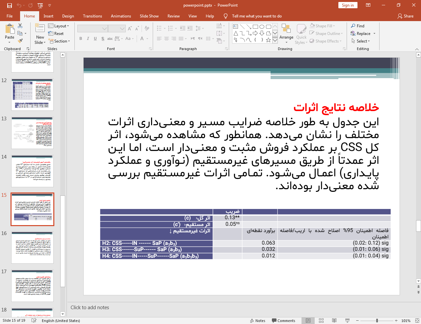
Task: Start Slide Show from status bar
Action: [x=347, y=321]
